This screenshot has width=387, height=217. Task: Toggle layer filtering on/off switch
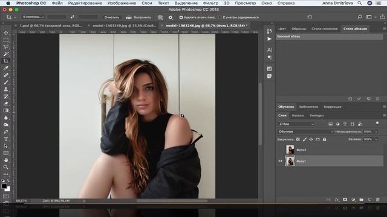tap(377, 123)
